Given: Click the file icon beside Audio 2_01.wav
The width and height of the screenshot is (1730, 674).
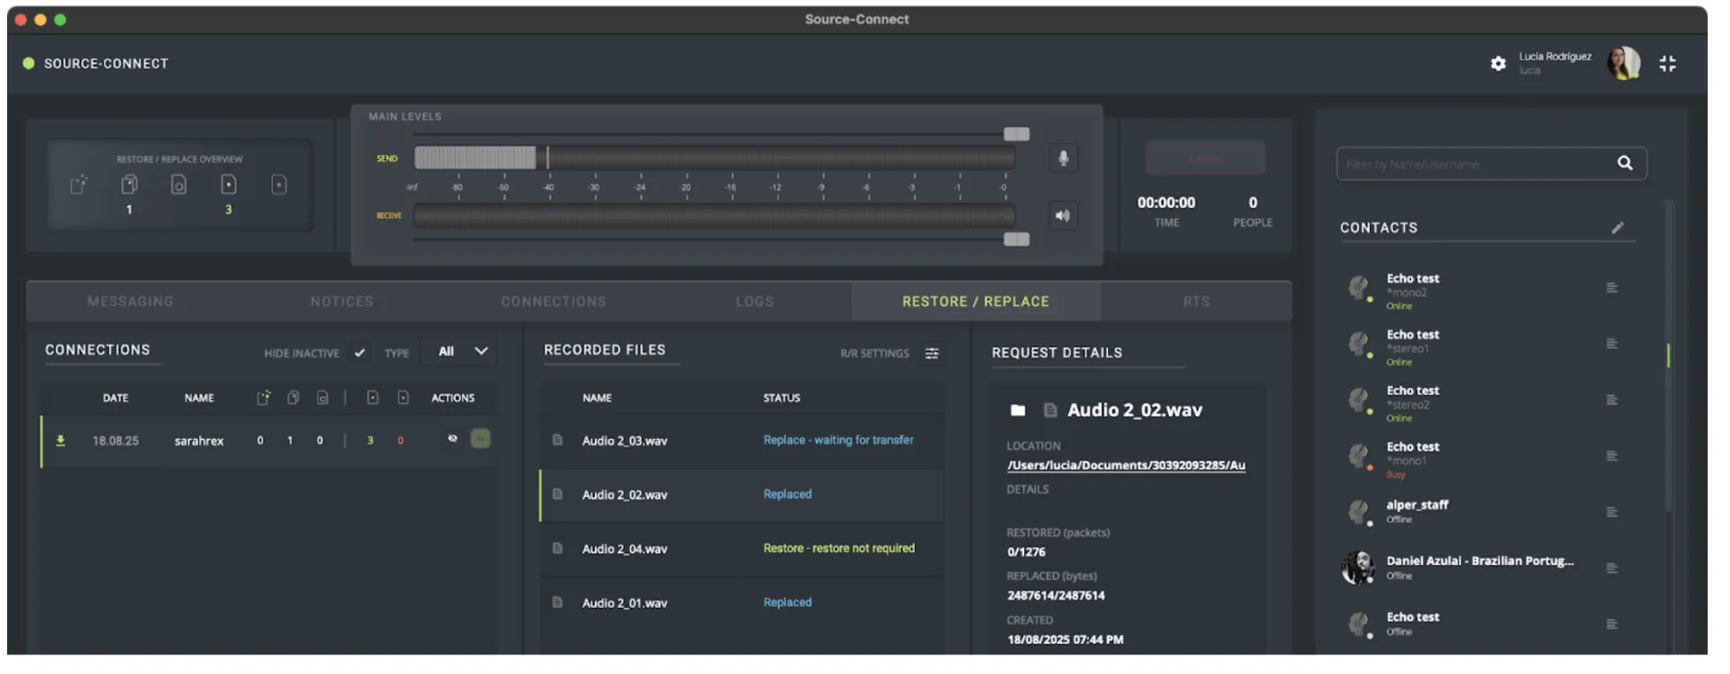Looking at the screenshot, I should click(558, 602).
